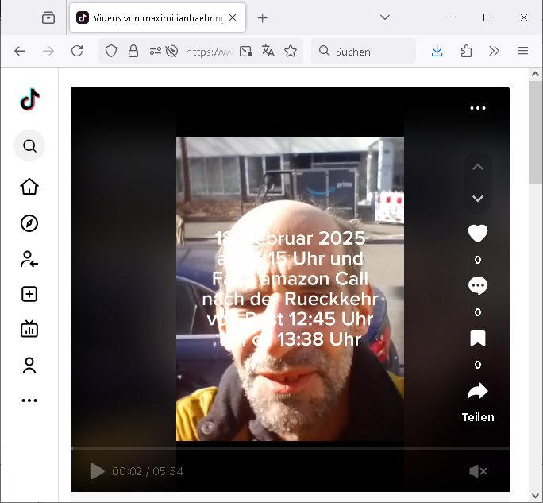Open the video options three-dot menu

click(477, 108)
